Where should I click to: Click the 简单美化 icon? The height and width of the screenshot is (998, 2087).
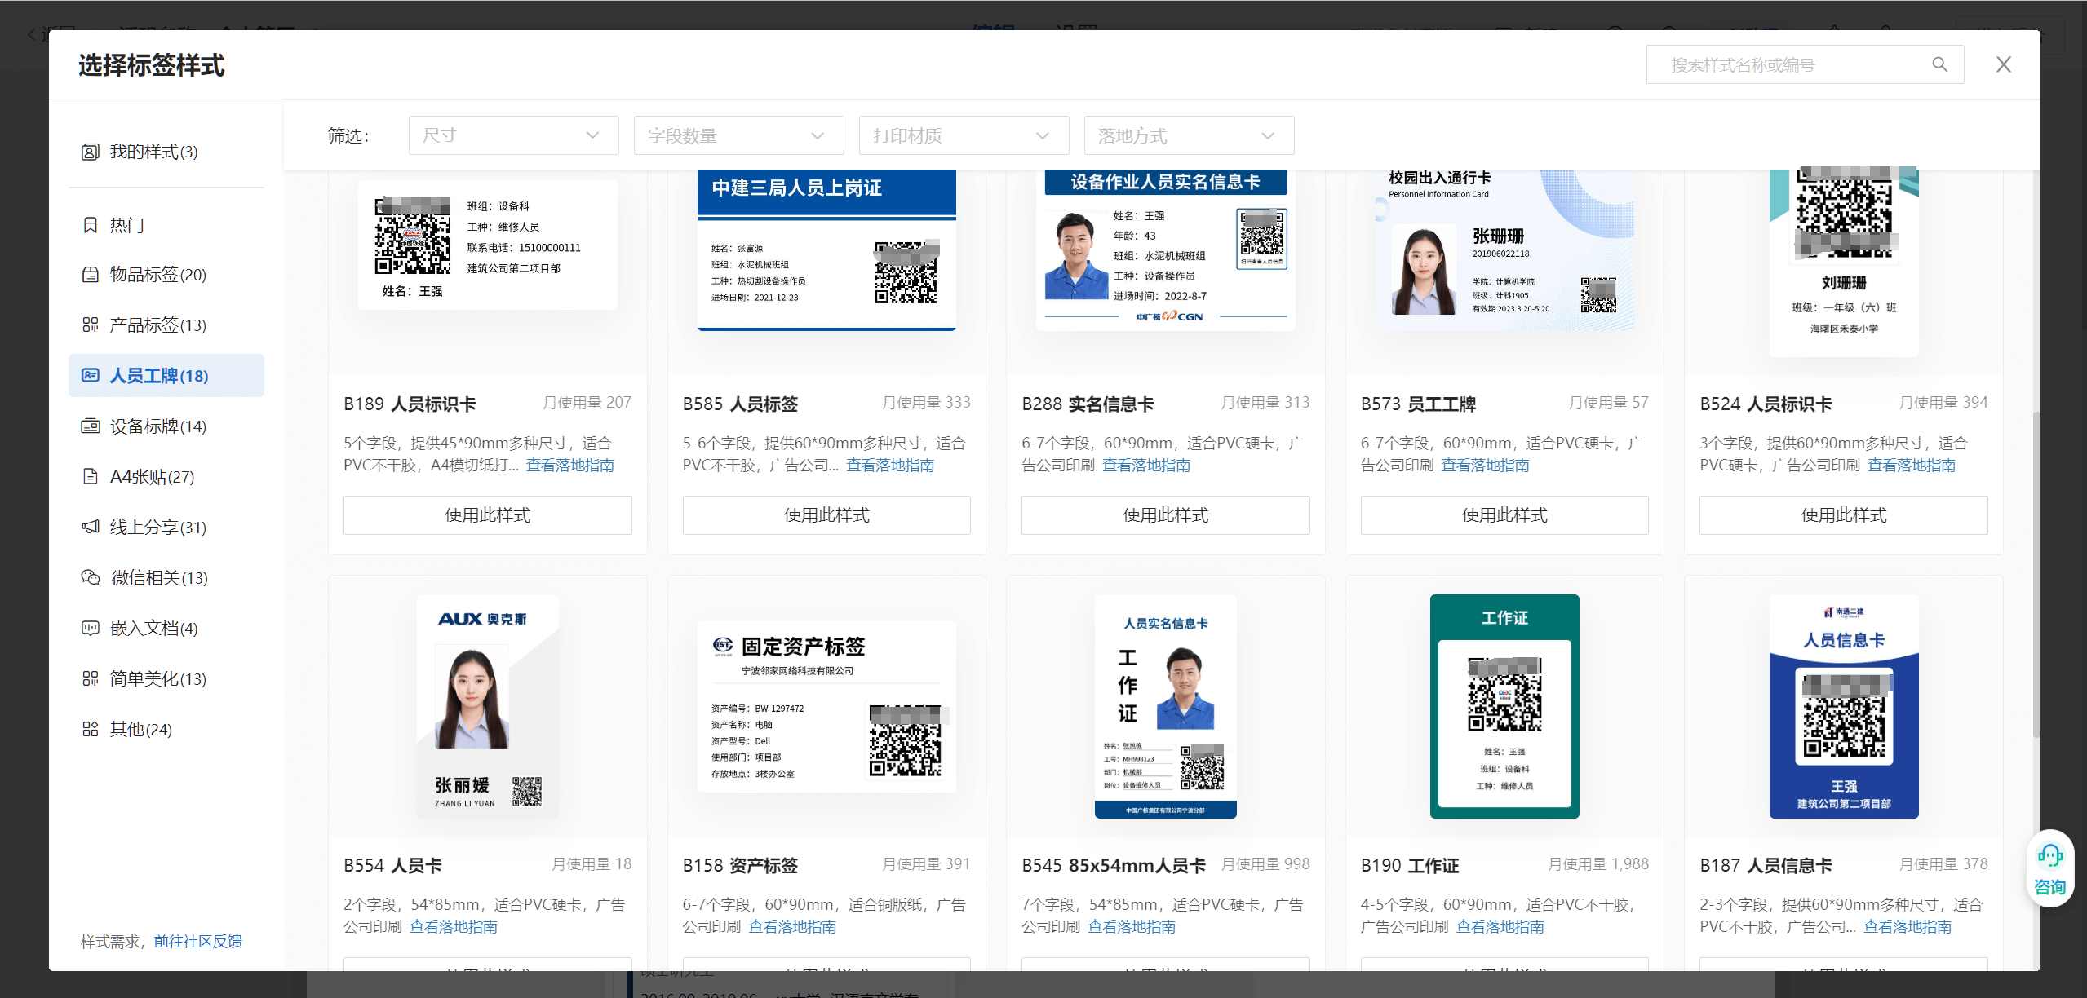point(90,678)
